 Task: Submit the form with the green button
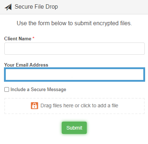point(74,128)
